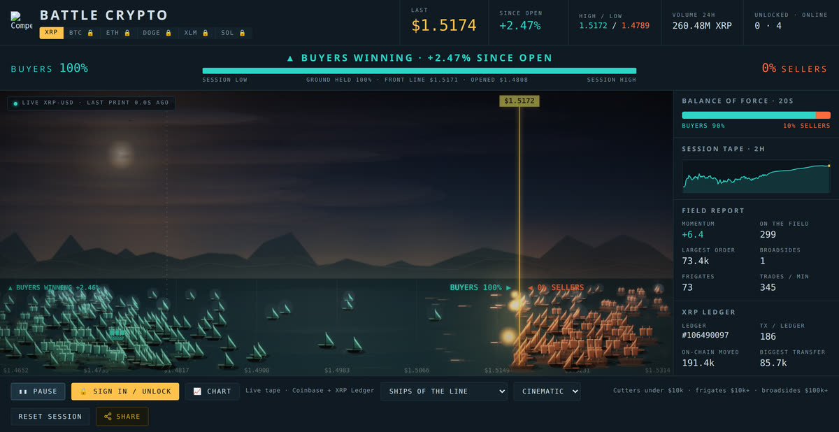Click the lock icon on ETH tab
839x432 pixels.
click(127, 33)
